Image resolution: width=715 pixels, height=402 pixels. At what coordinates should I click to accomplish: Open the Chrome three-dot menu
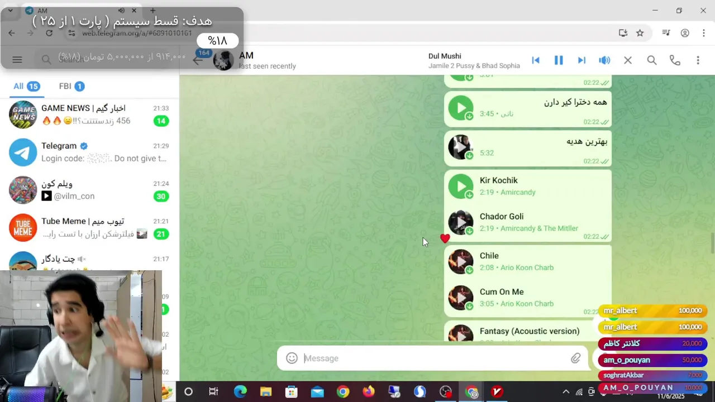tap(703, 33)
